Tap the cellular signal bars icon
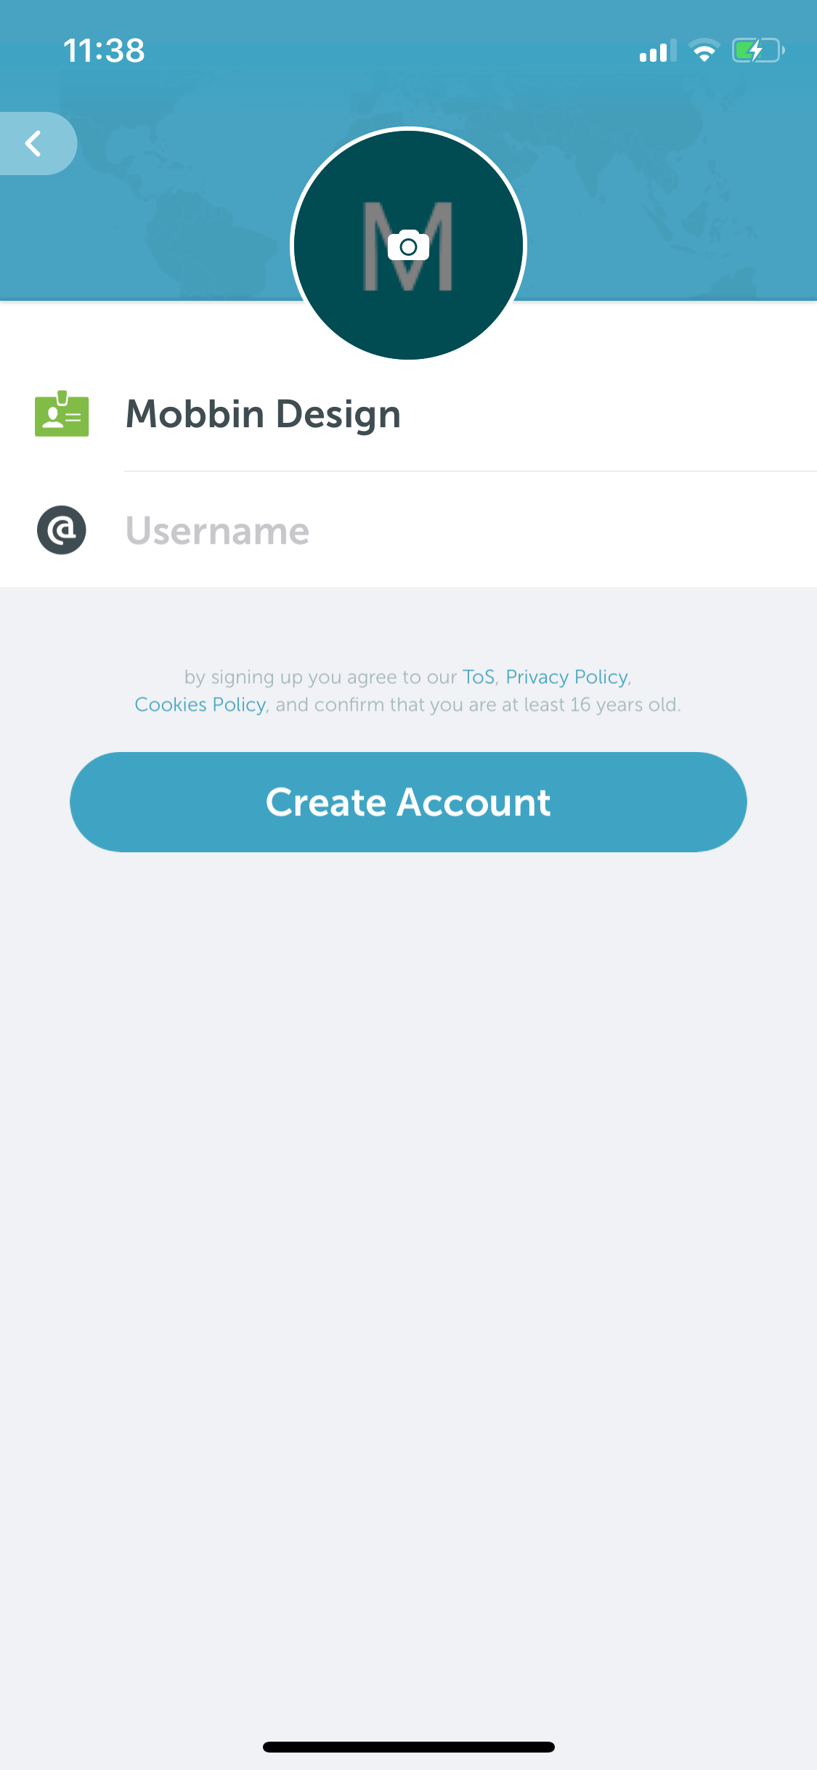The image size is (817, 1770). pyautogui.click(x=658, y=51)
